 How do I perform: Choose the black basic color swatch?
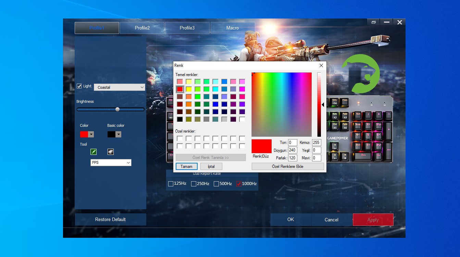point(180,119)
